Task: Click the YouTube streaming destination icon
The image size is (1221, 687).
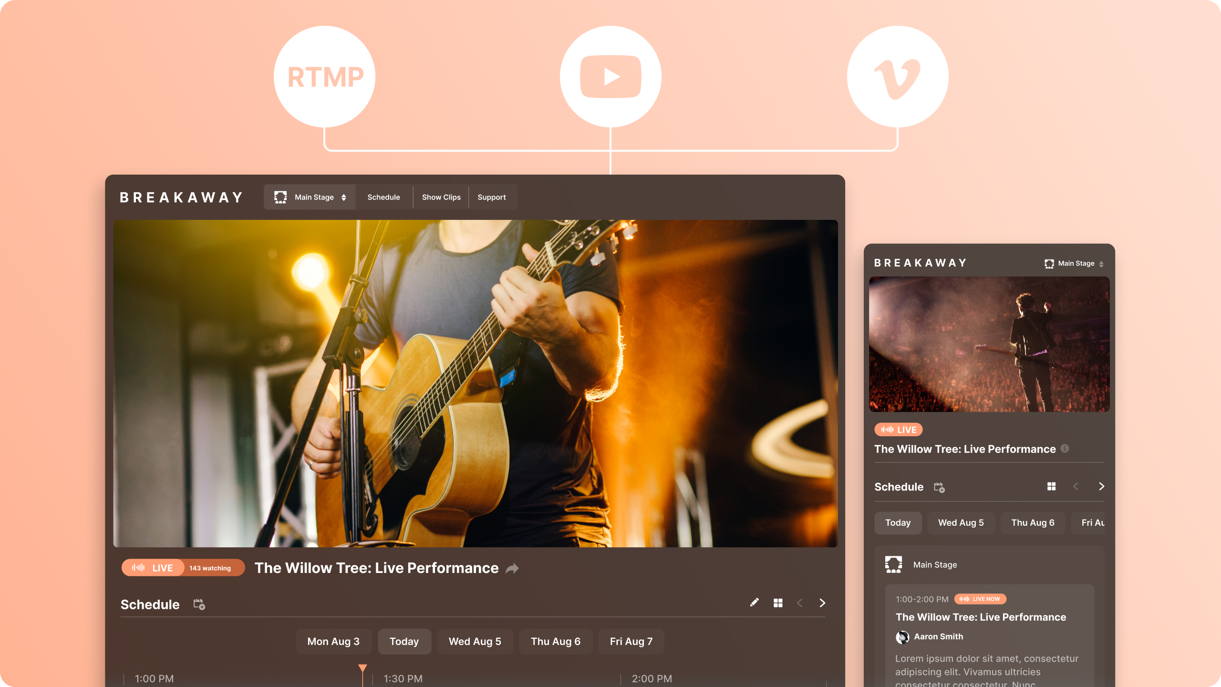Action: 610,76
